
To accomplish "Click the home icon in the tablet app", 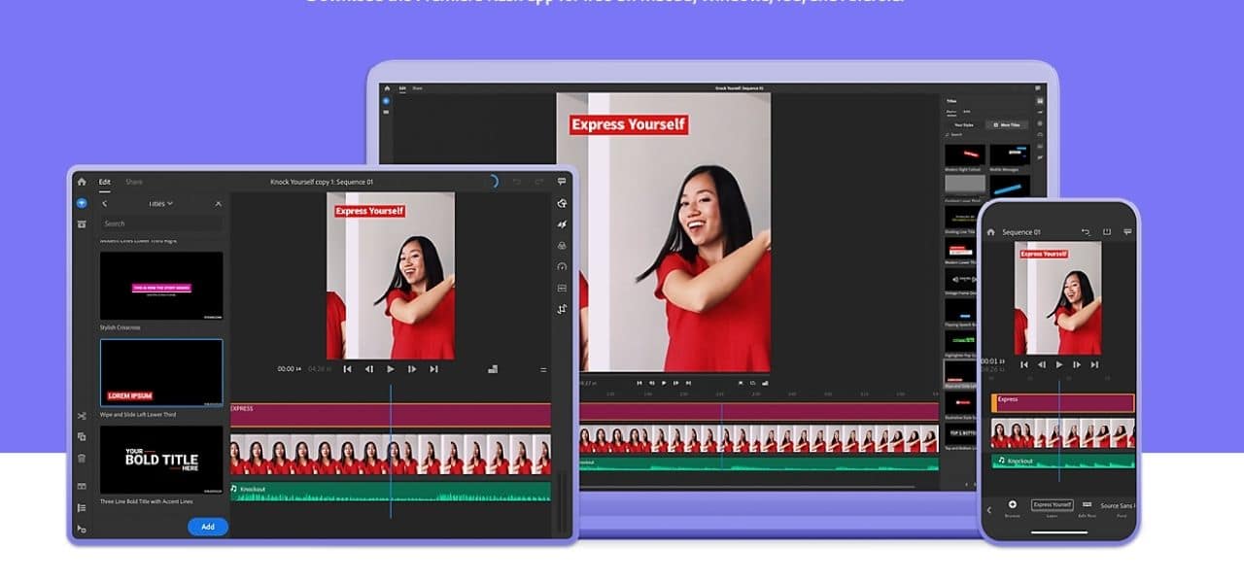I will tap(82, 182).
